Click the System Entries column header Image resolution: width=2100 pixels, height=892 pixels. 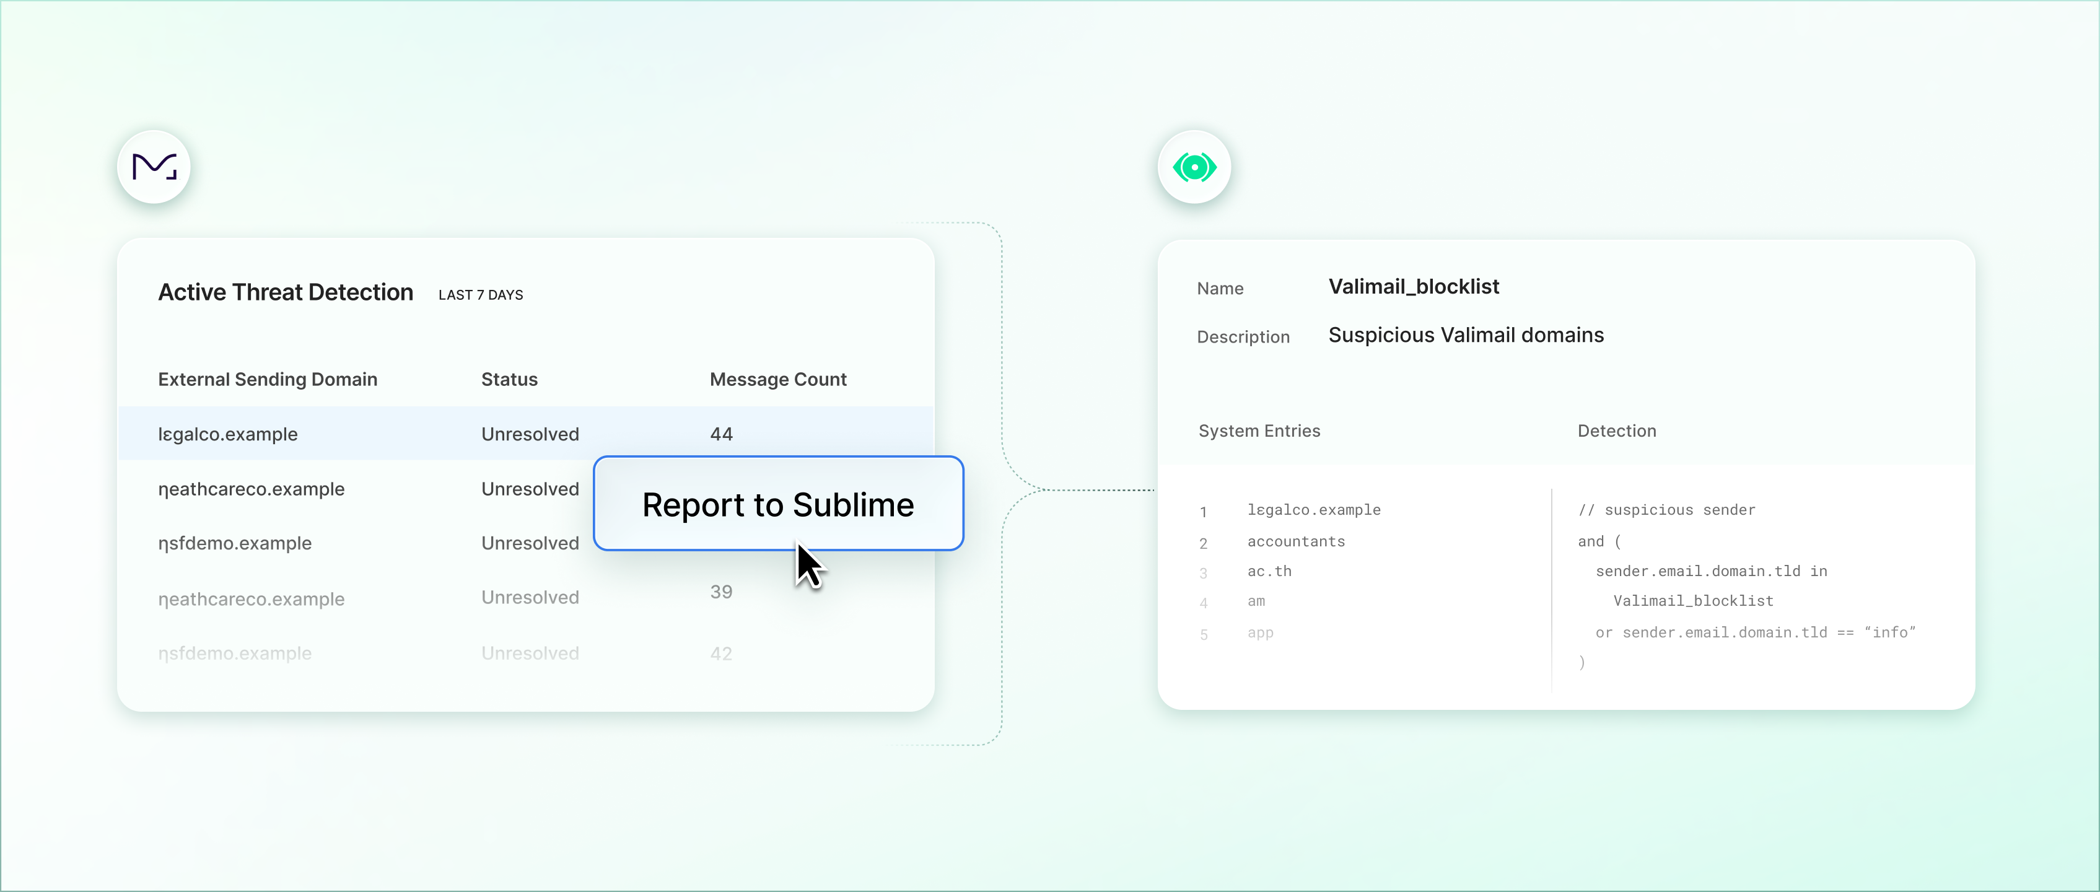(1259, 431)
